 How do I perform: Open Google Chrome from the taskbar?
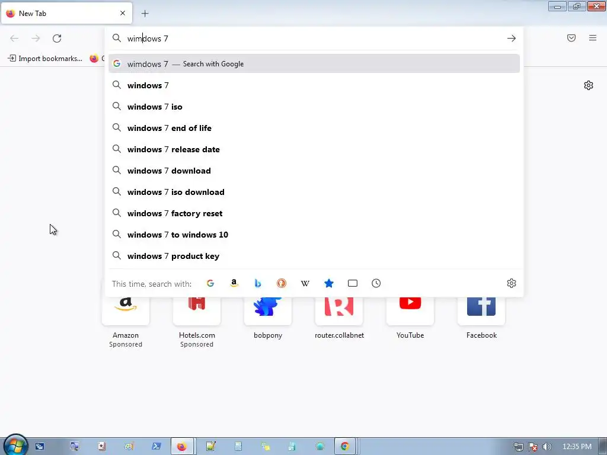point(345,447)
